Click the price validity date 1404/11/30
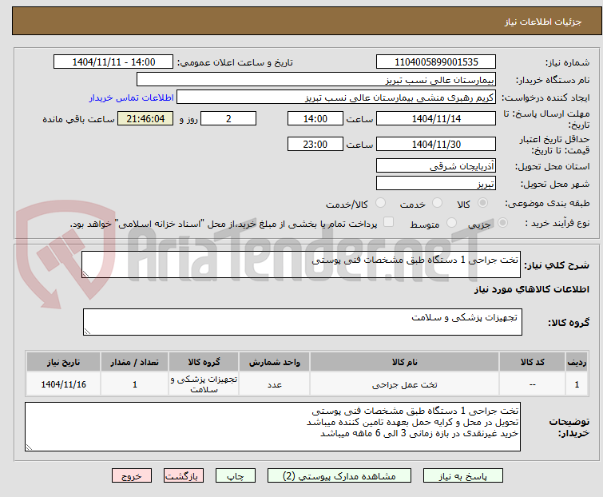This screenshot has height=497, width=603. pos(436,145)
